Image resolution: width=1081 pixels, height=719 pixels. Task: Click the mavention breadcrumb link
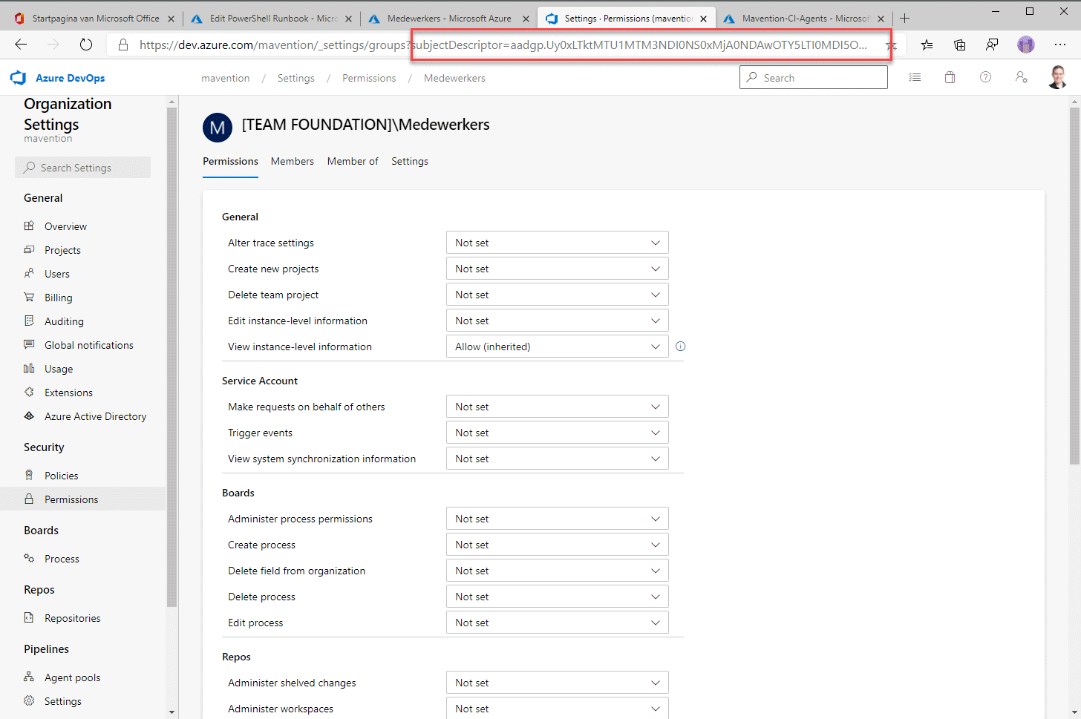click(x=226, y=78)
